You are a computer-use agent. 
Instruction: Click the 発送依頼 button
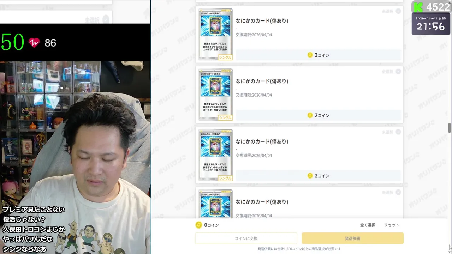pyautogui.click(x=352, y=238)
